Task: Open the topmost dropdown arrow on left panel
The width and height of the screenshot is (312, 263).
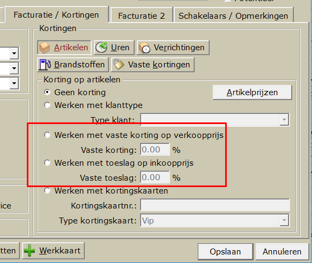Action: point(14,53)
